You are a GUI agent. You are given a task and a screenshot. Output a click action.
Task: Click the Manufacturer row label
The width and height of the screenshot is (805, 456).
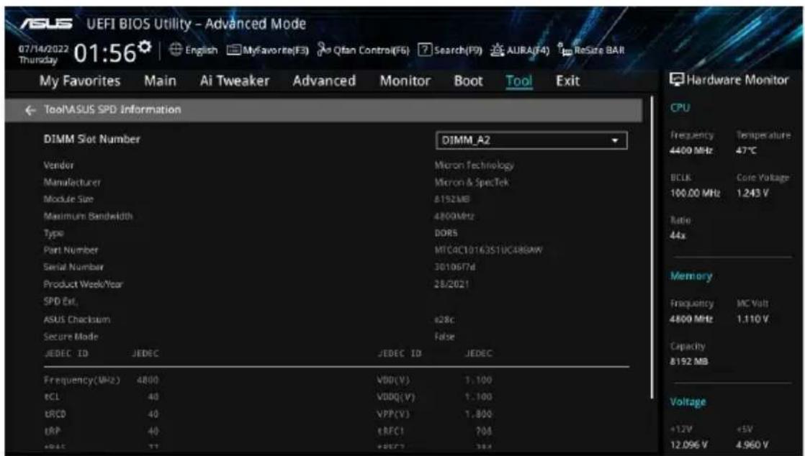[72, 182]
